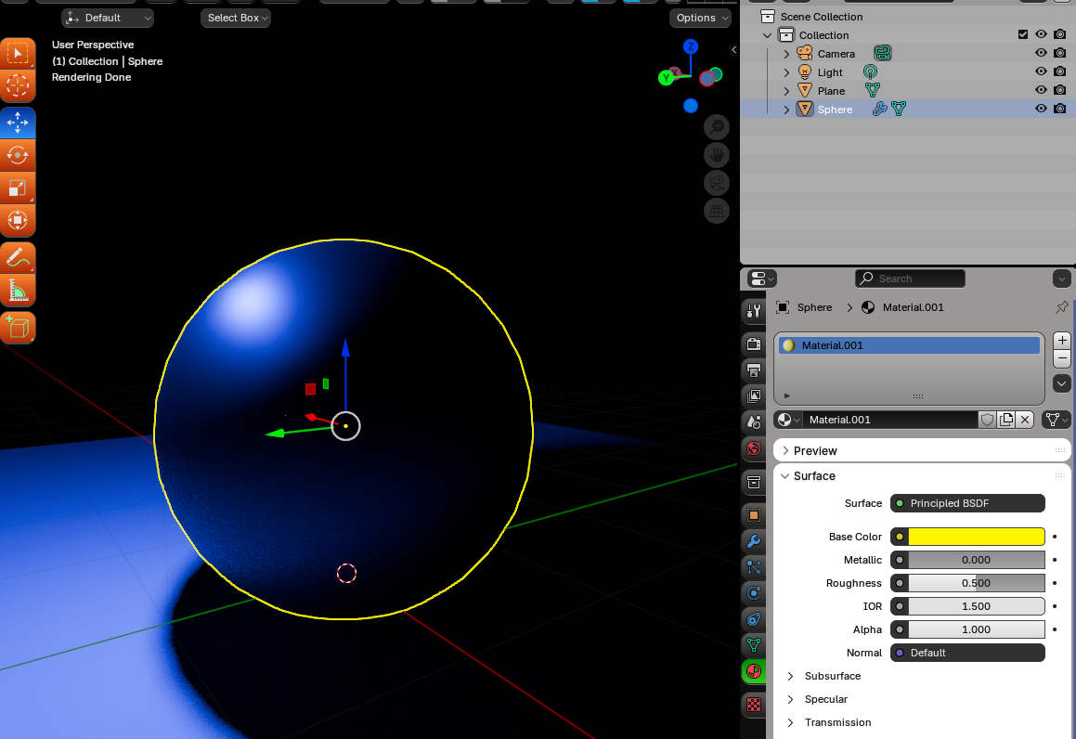Screen dimensions: 1076x739
Task: Toggle camera view in viewport
Action: tap(716, 183)
